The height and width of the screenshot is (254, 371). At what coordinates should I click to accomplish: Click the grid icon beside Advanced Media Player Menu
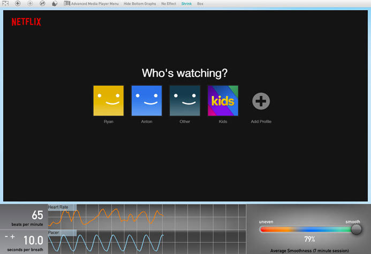67,4
